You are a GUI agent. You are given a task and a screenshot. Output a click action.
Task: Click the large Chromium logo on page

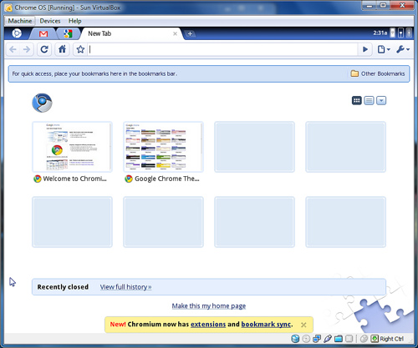[x=42, y=103]
